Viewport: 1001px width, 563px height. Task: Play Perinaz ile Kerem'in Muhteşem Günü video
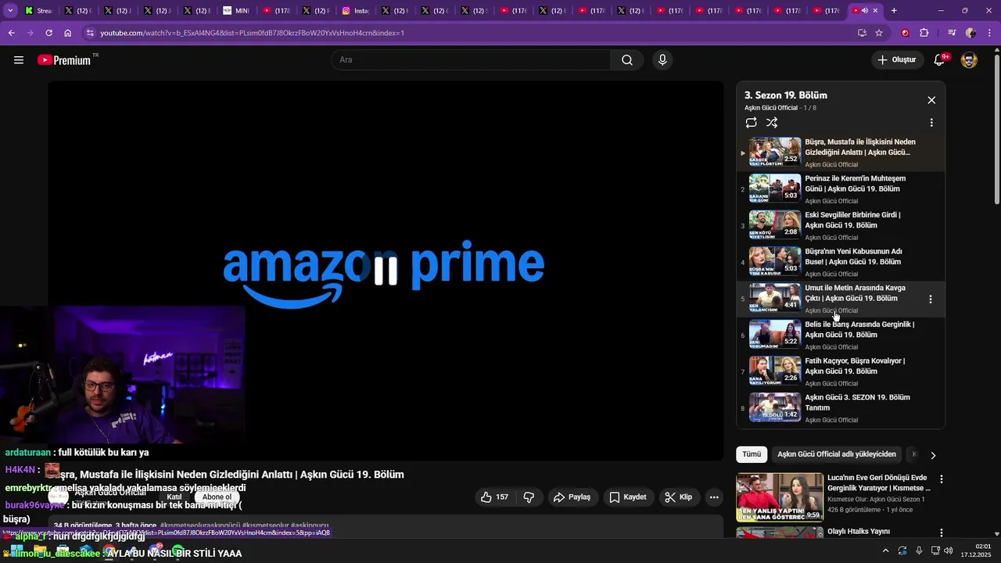841,189
